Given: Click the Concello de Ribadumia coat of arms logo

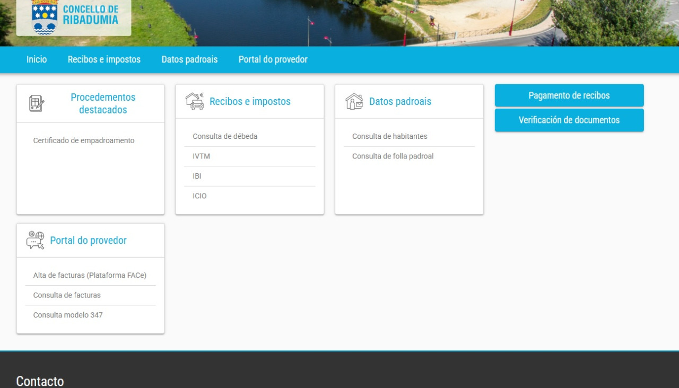Looking at the screenshot, I should click(x=45, y=17).
